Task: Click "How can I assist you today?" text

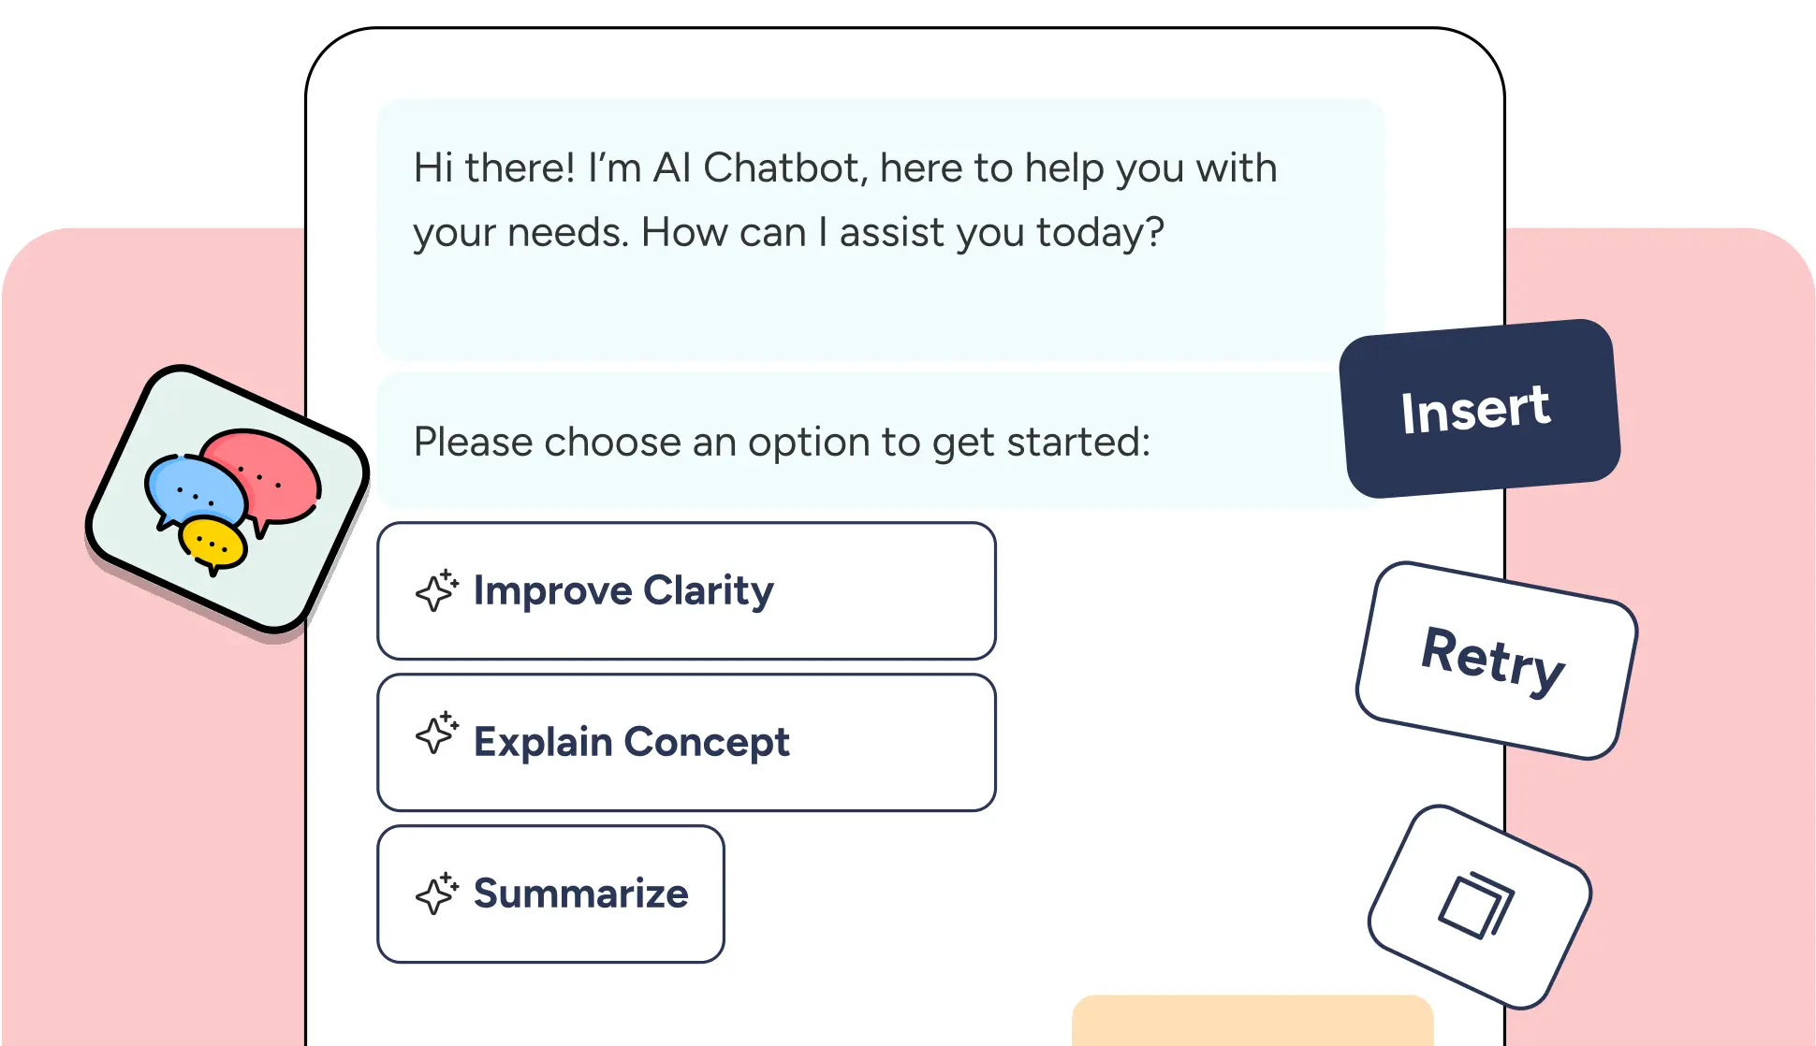Action: 902,232
